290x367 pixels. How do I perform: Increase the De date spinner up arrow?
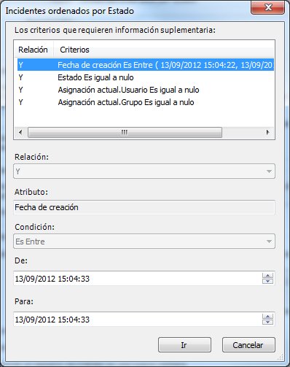pos(267,276)
